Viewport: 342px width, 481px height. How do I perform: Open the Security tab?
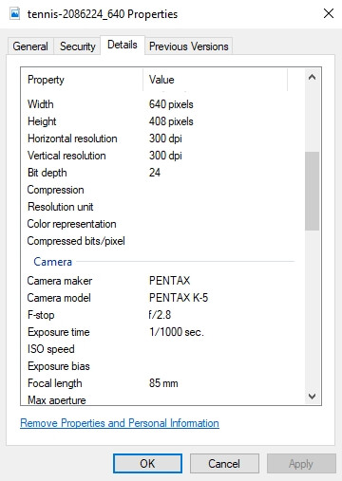[x=78, y=46]
